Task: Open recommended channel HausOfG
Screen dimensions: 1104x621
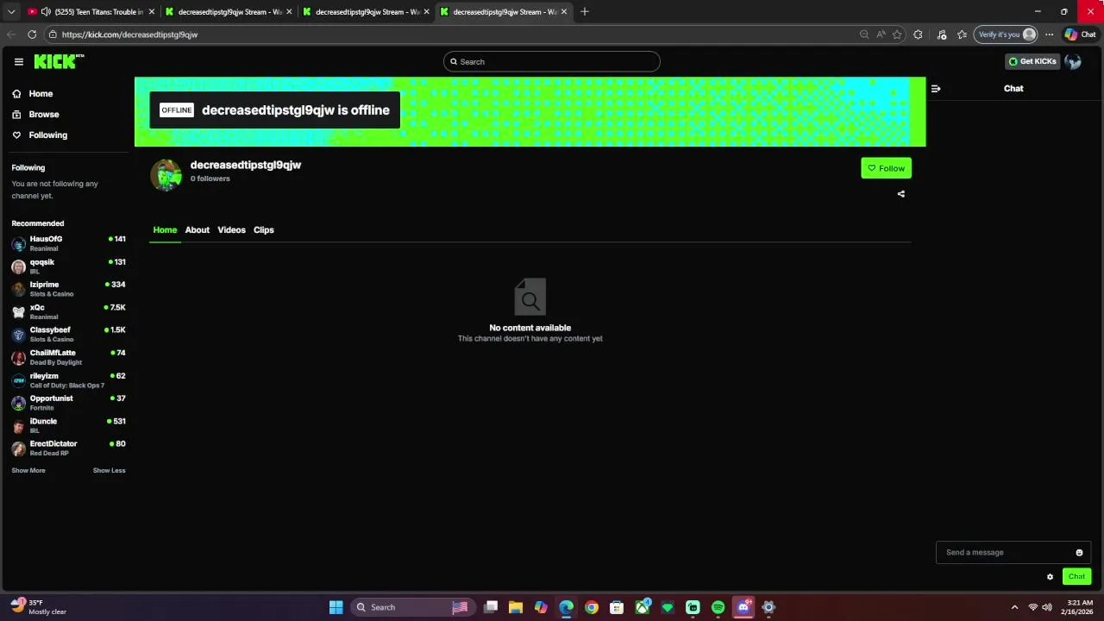Action: tap(68, 243)
